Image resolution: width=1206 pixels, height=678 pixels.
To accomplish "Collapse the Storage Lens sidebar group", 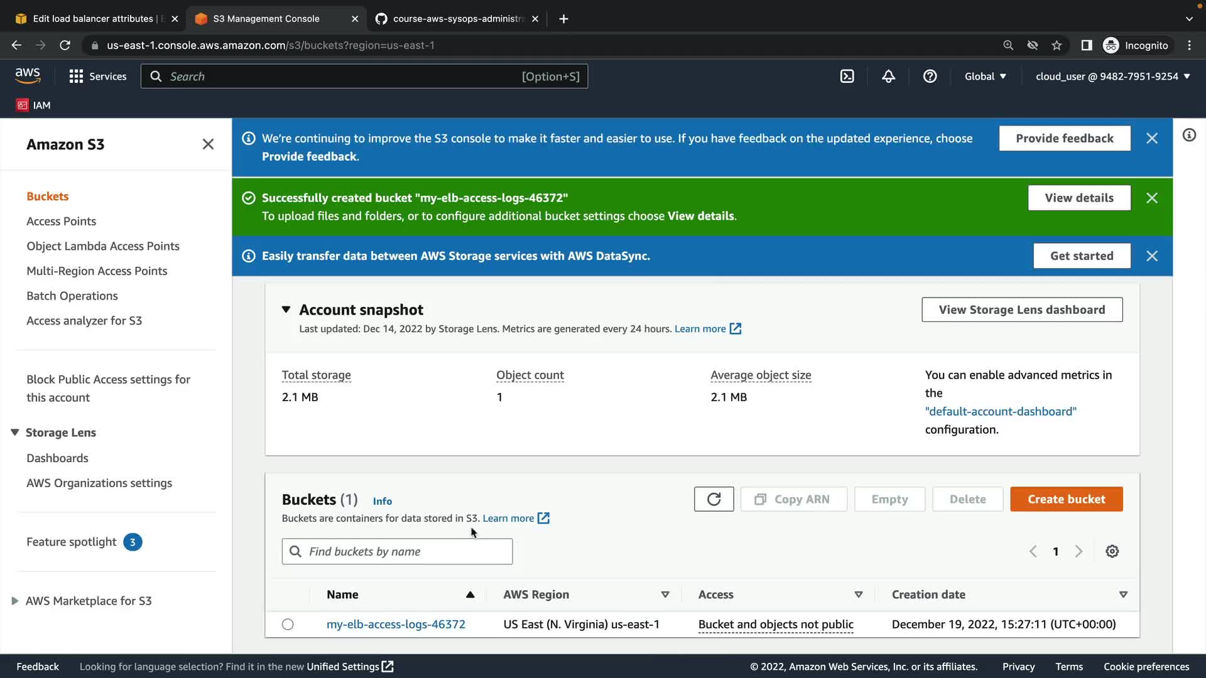I will click(15, 433).
